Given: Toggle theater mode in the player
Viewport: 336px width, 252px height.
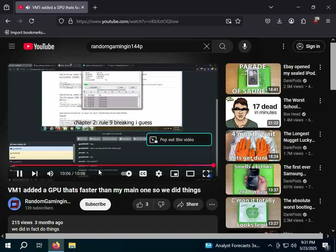Looking at the screenshot, I should pos(190,174).
